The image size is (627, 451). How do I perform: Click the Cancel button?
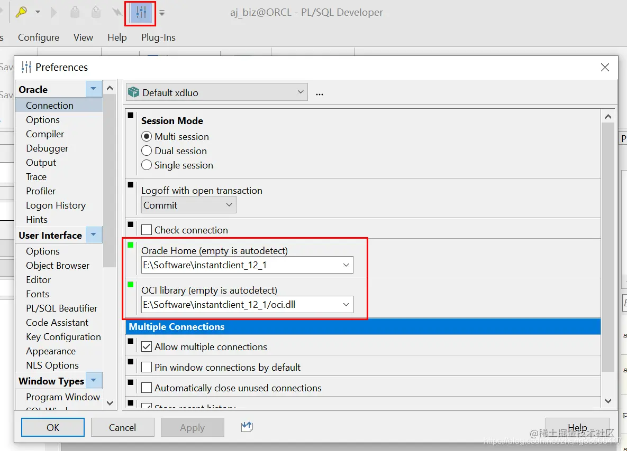point(122,427)
